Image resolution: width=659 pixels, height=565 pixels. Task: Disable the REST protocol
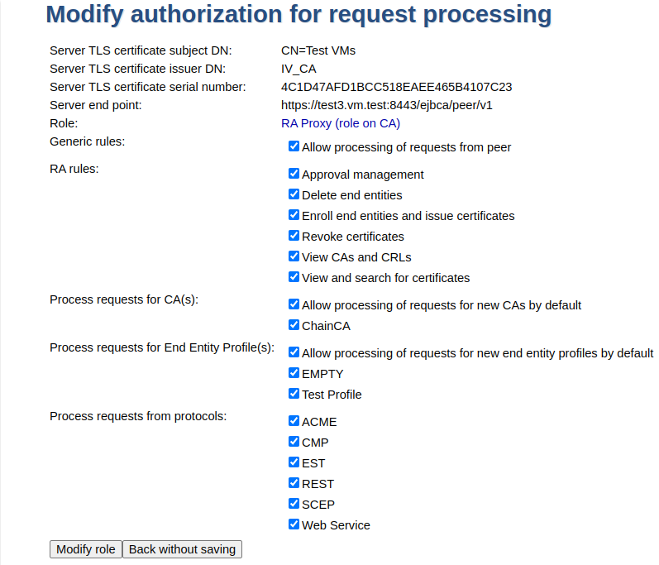pyautogui.click(x=294, y=483)
